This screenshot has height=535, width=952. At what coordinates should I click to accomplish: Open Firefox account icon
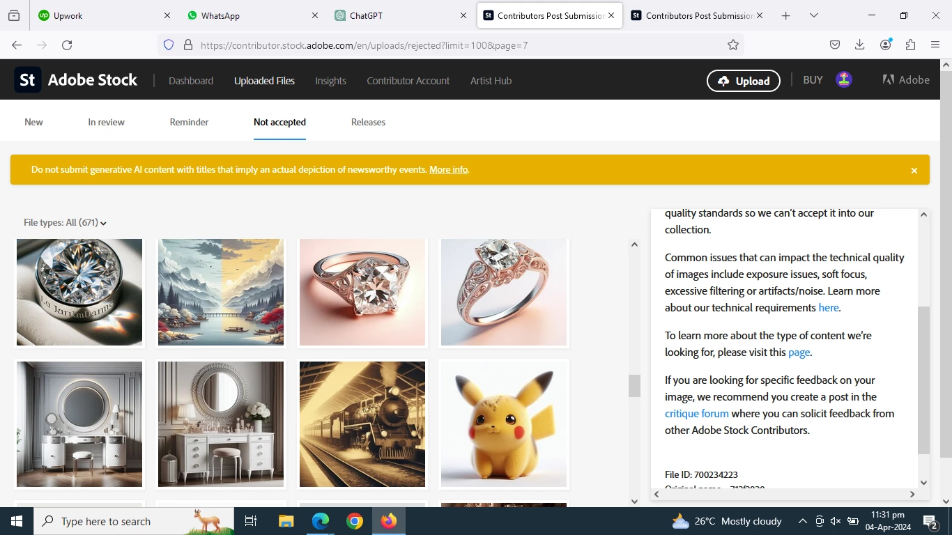[886, 45]
